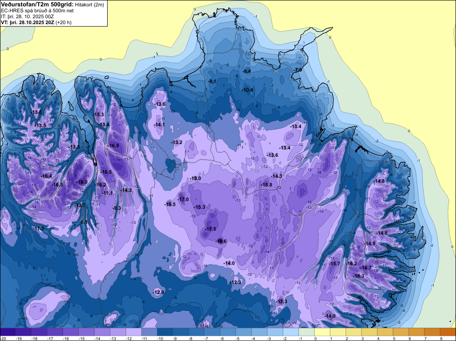Click the -17.3 temperature value

[281, 301]
